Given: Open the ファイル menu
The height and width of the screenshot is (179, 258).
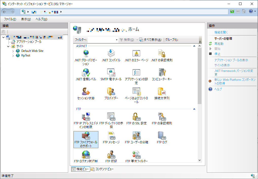Looking at the screenshot, I should (10, 19).
